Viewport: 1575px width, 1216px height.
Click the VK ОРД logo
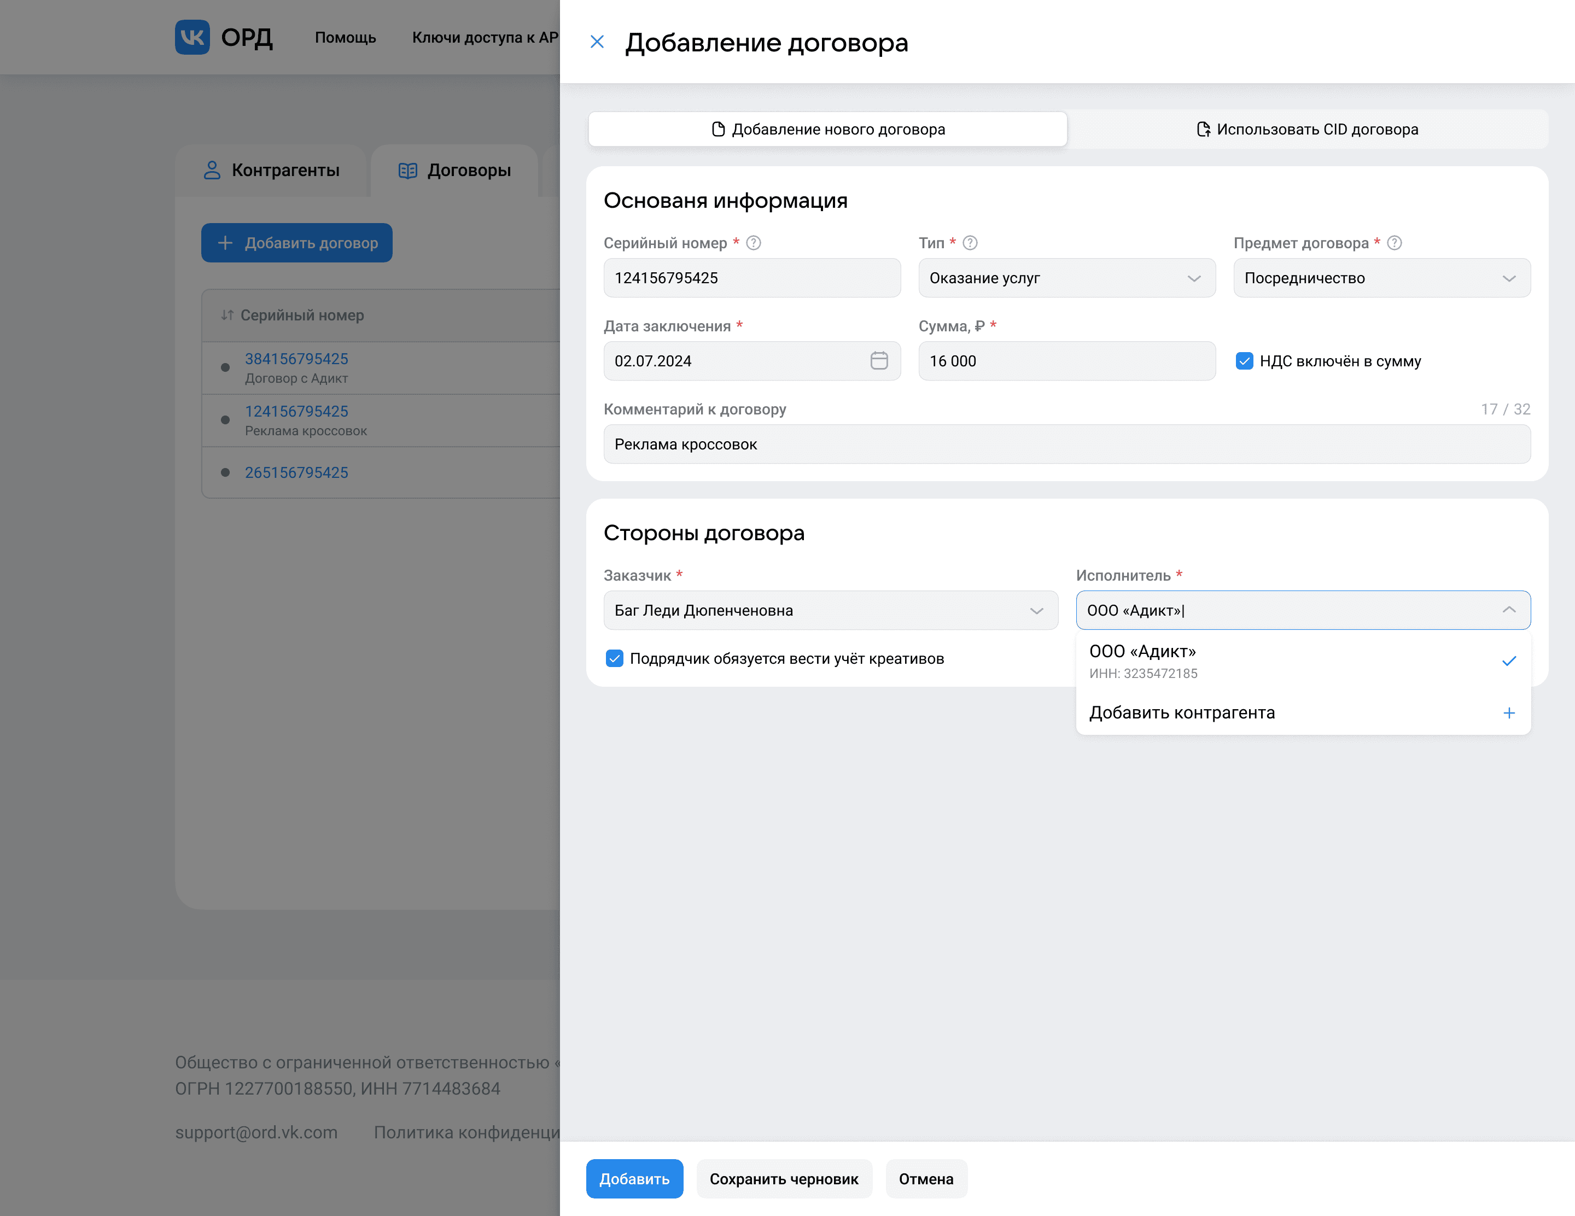click(192, 37)
